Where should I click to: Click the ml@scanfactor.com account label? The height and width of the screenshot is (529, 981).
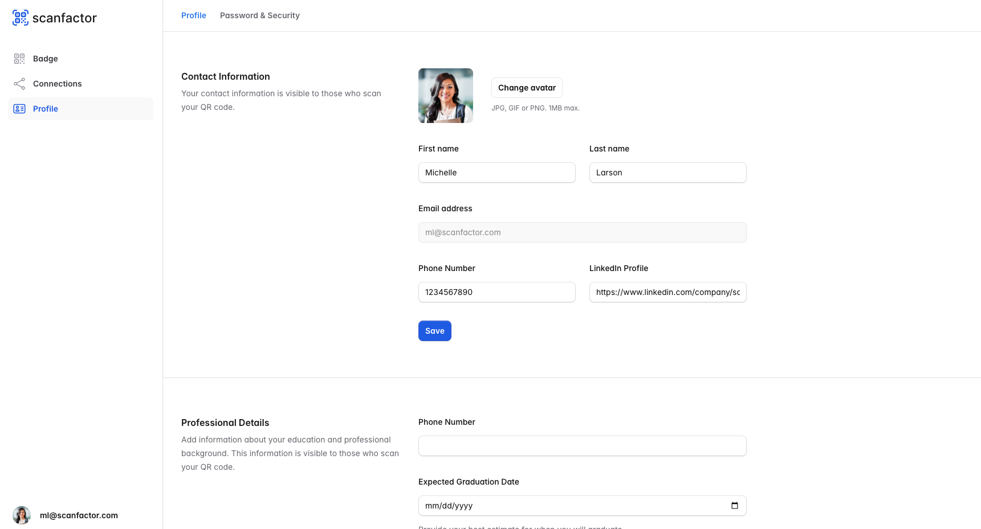pos(79,515)
